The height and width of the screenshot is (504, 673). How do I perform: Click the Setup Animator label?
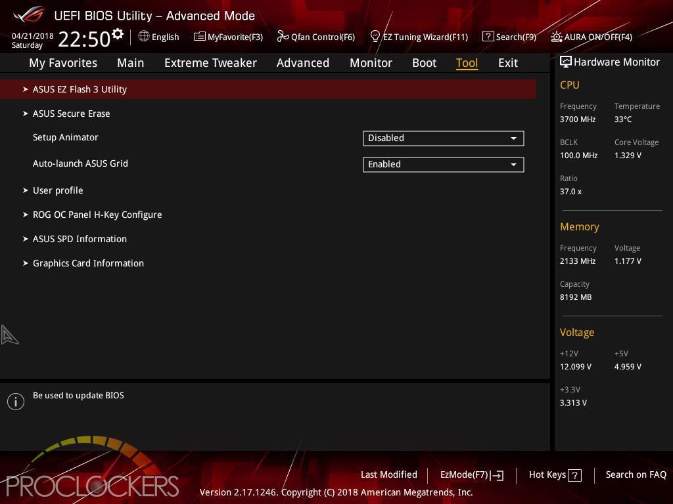[65, 137]
